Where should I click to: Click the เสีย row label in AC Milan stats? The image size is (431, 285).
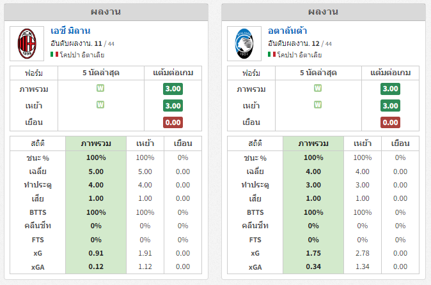point(38,199)
